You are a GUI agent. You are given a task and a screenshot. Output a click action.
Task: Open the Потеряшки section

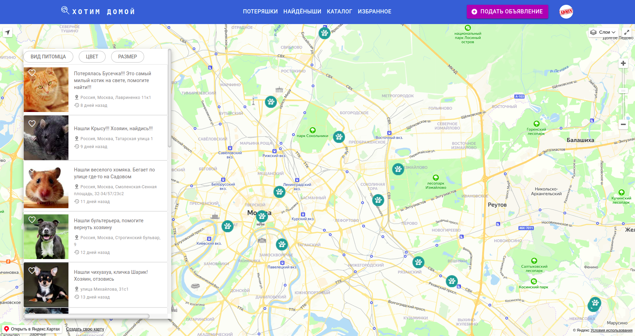coord(260,11)
